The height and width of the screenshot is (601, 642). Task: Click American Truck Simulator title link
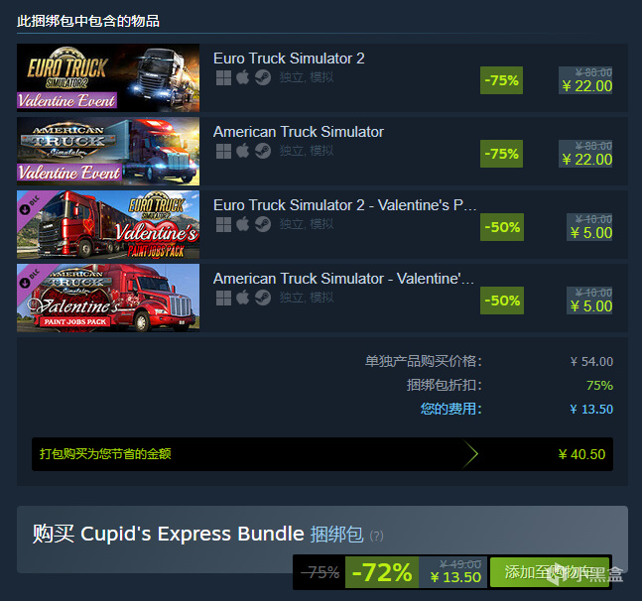(299, 132)
